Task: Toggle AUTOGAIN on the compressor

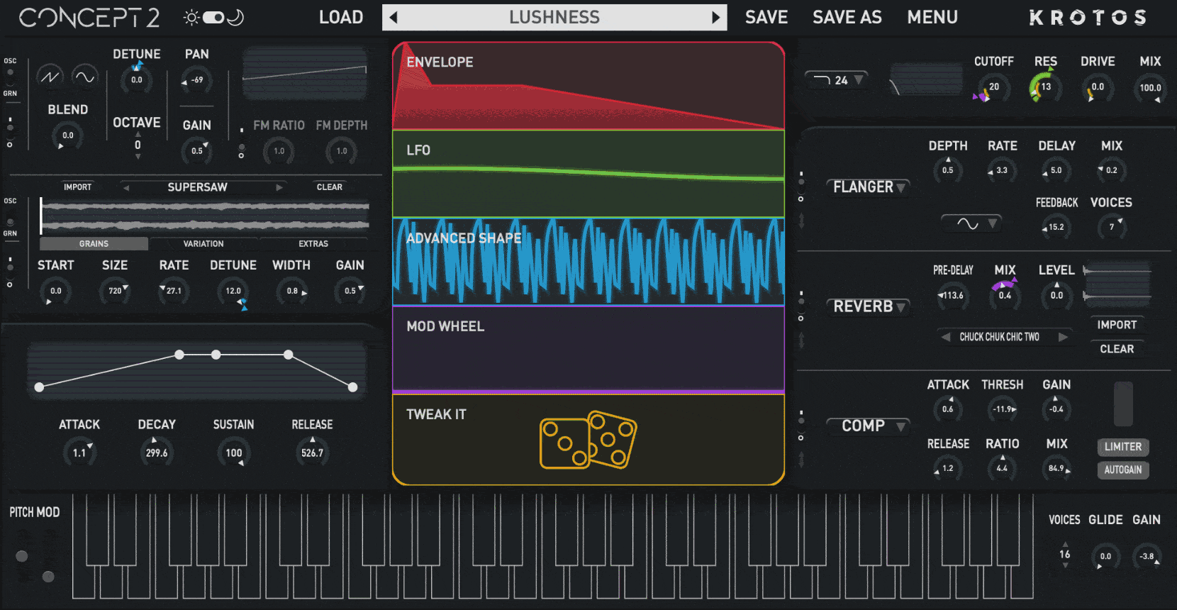Action: click(x=1122, y=470)
